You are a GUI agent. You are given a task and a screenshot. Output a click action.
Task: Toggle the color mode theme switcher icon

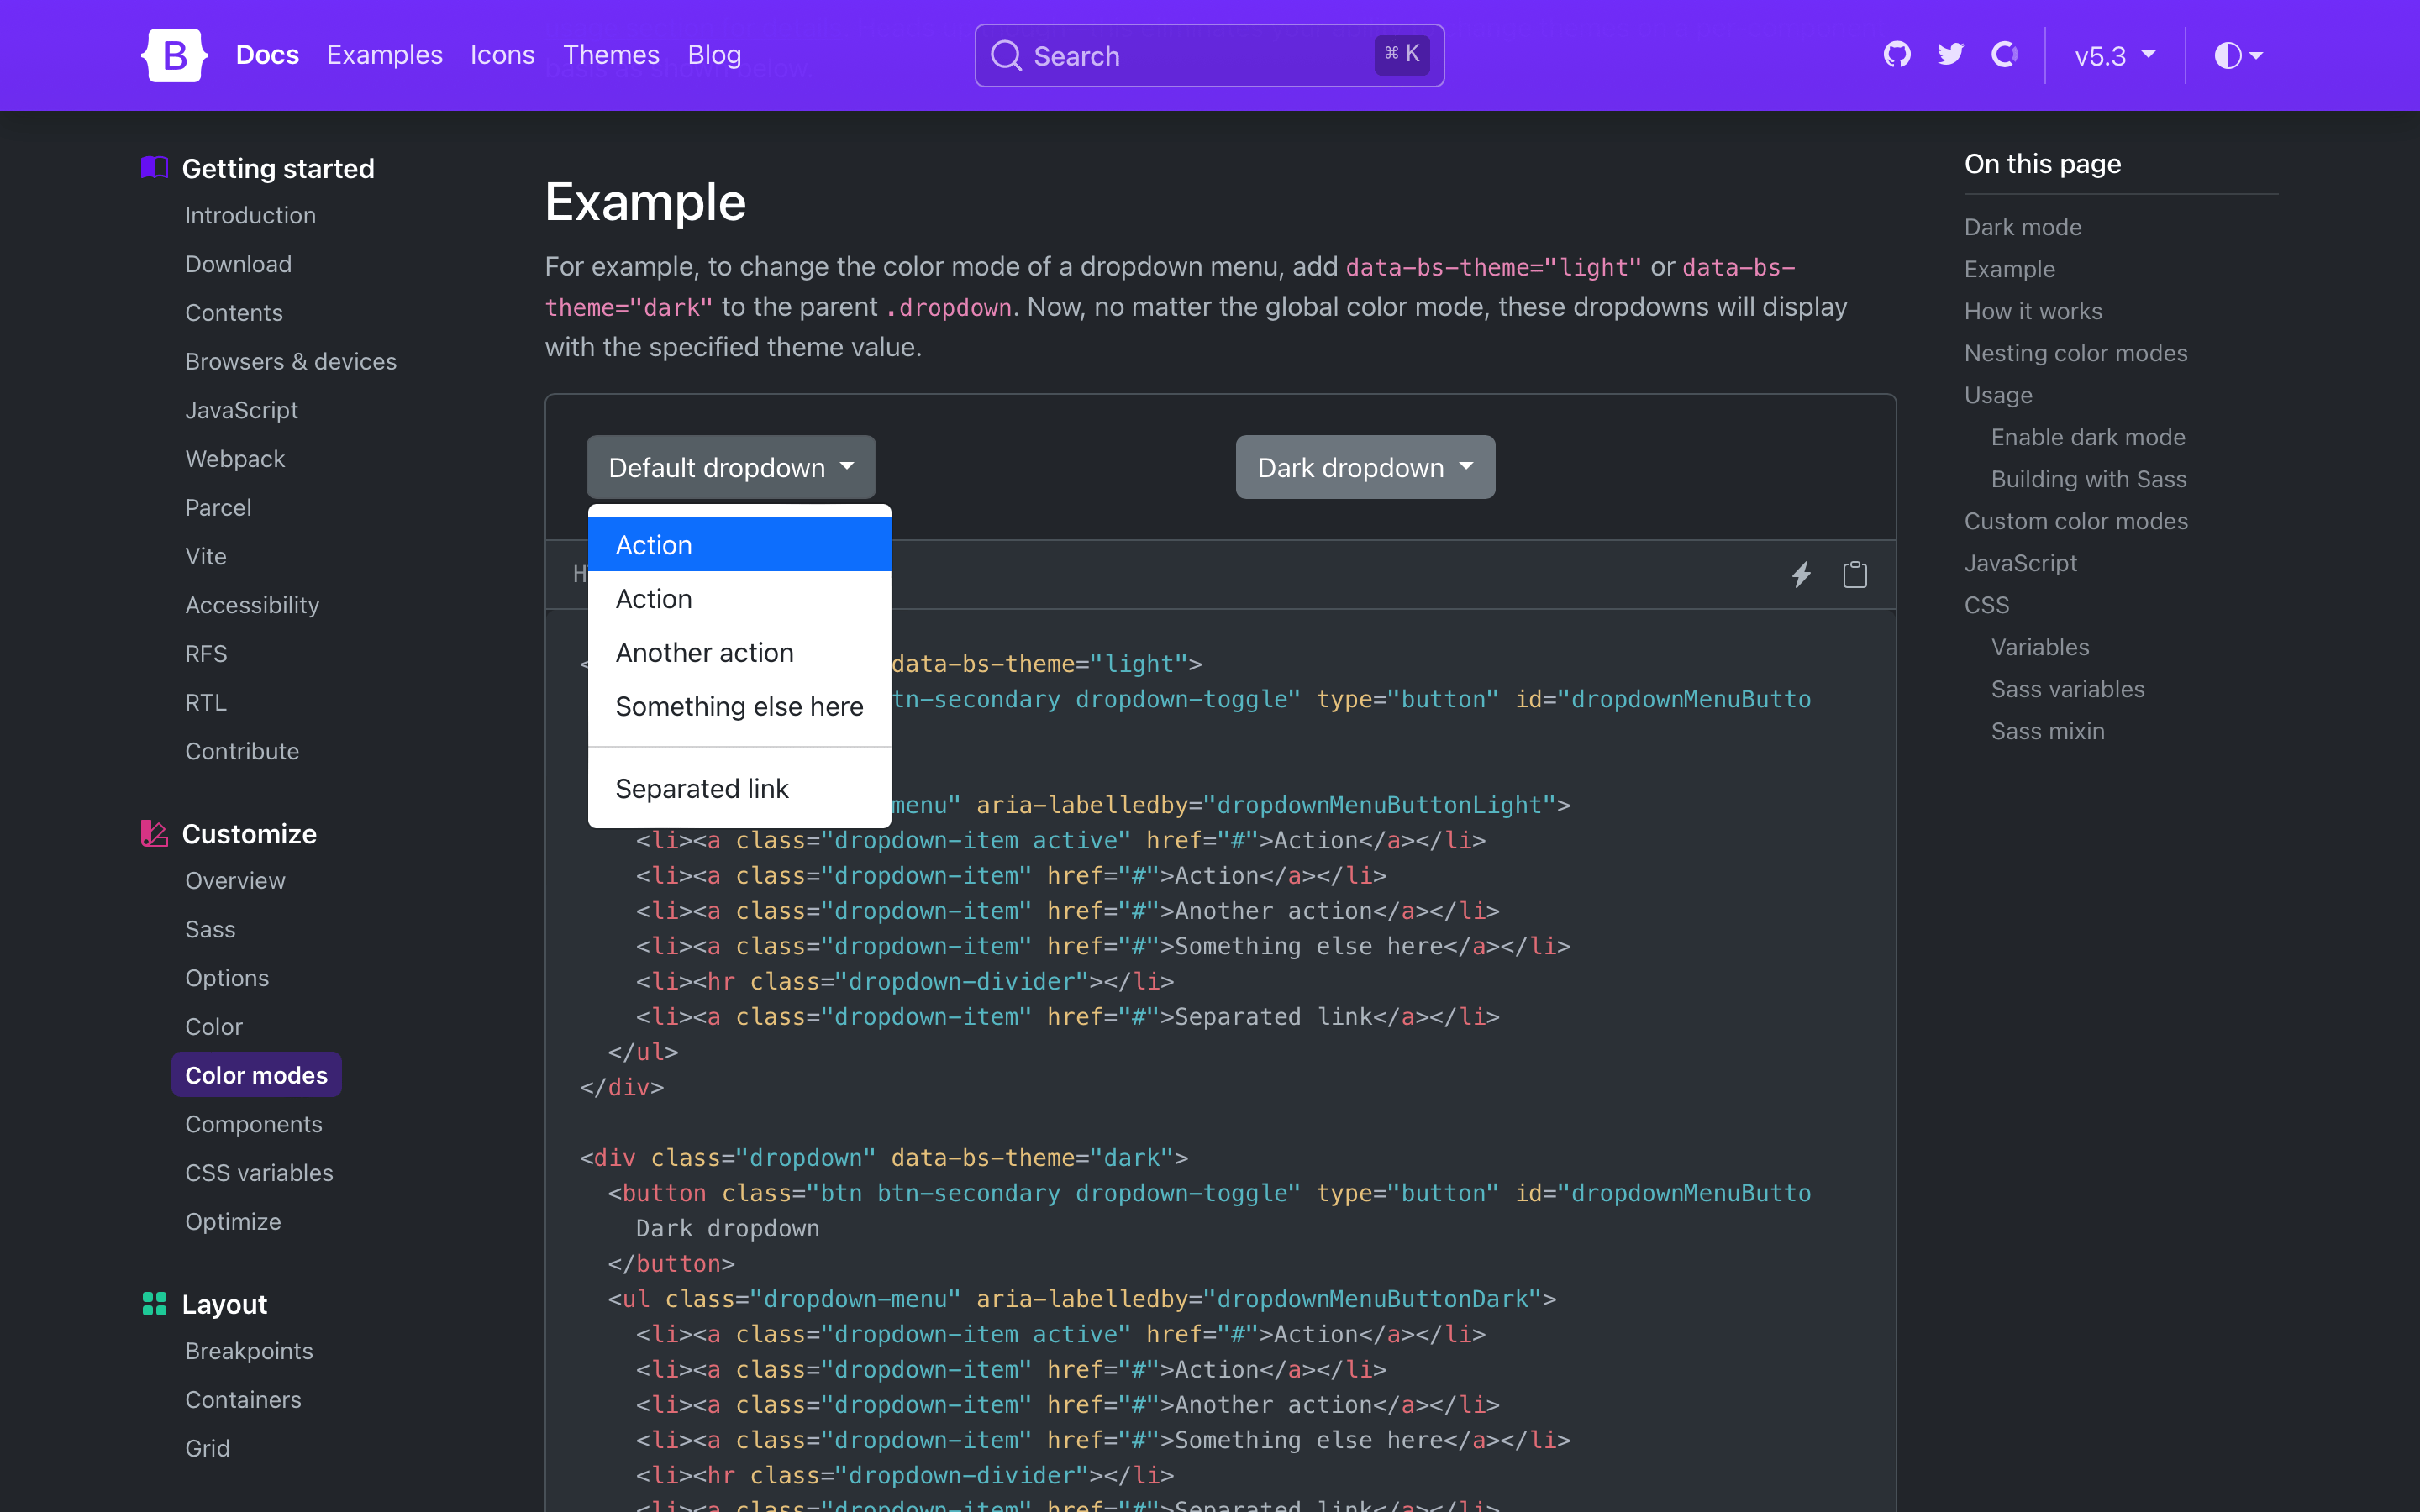tap(2233, 55)
